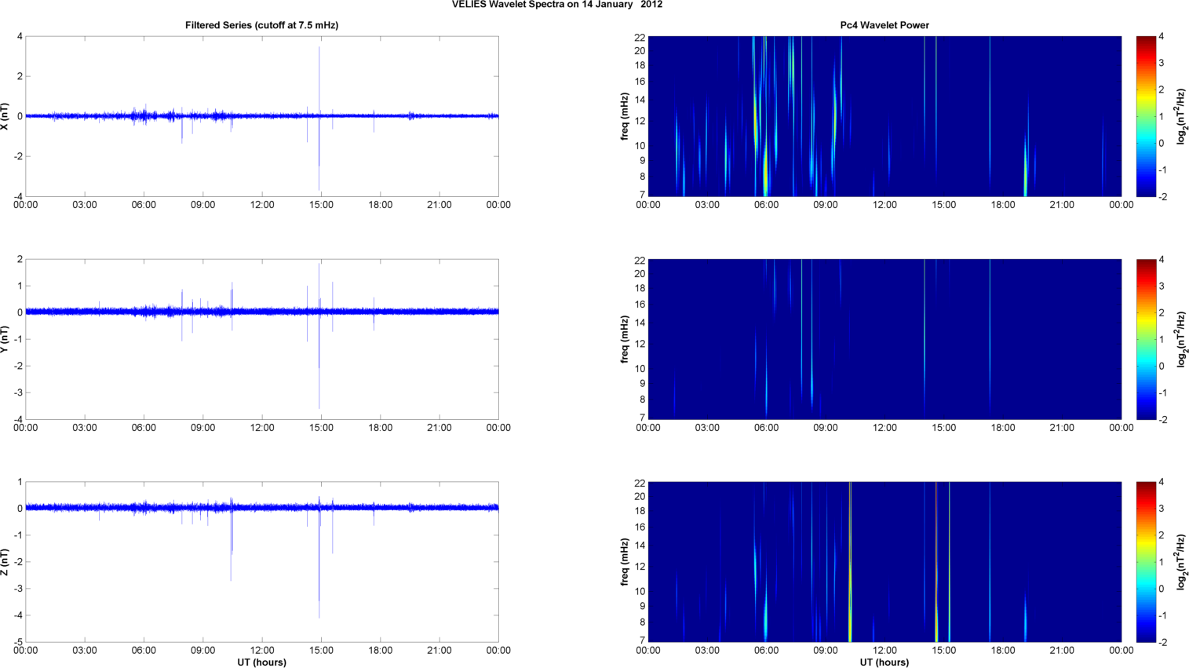1189x668 pixels.
Task: Click the top wavelet panel's colorbar
Action: point(1146,116)
